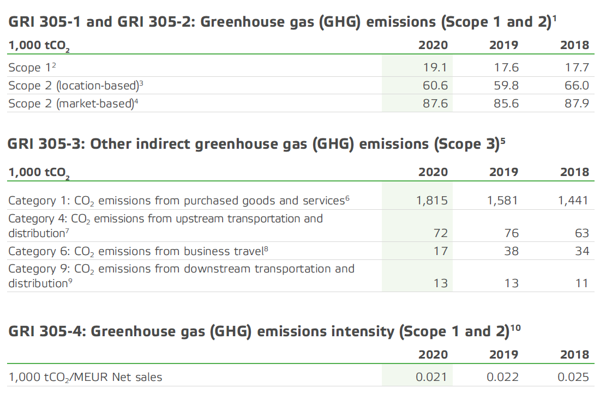
Task: Click the 2020 column header in first table
Action: pos(434,45)
